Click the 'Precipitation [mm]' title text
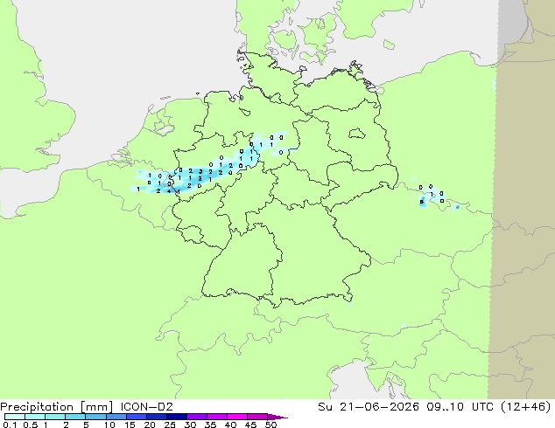This screenshot has height=428, width=555. (57, 407)
